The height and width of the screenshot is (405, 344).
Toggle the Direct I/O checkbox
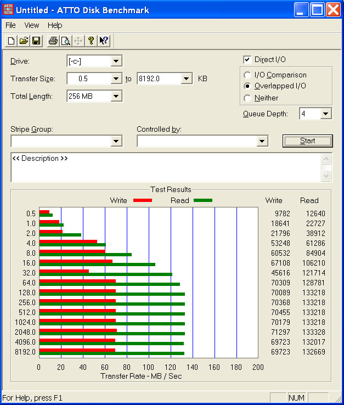pyautogui.click(x=247, y=60)
